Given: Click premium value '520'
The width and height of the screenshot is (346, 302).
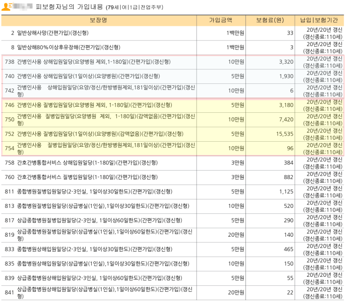Looking at the screenshot, I should (289, 206).
